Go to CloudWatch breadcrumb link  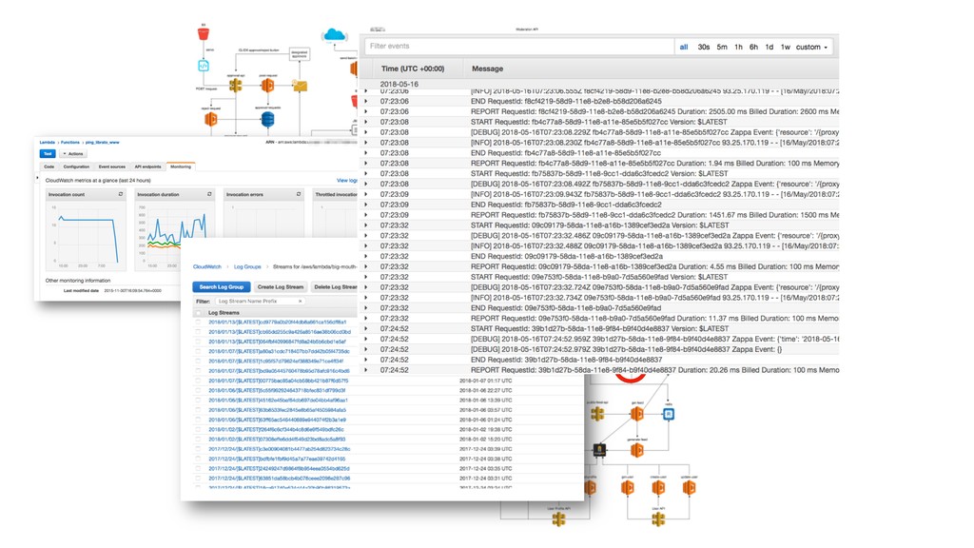click(206, 266)
